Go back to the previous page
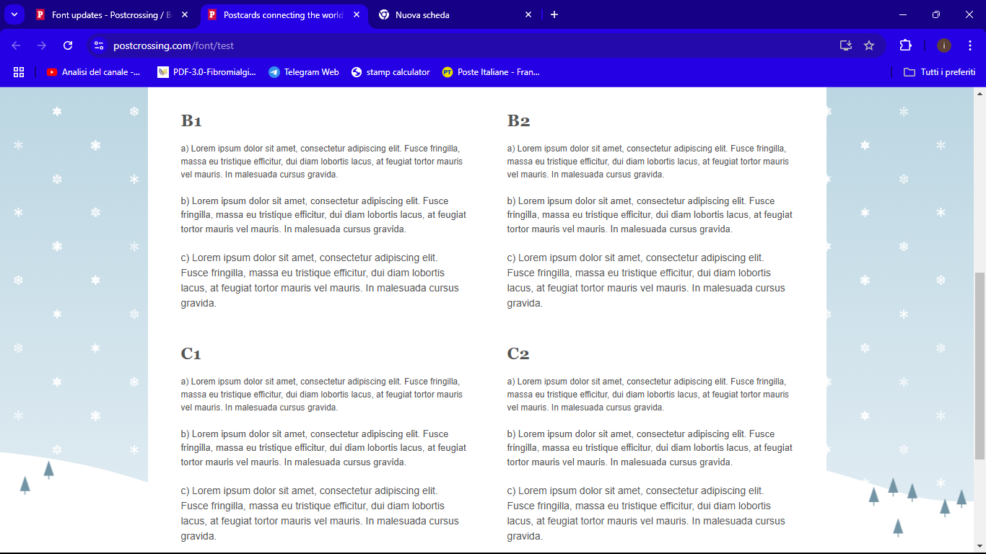 click(x=16, y=45)
